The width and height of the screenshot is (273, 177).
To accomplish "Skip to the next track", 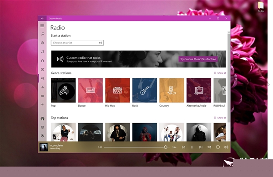I will [201, 147].
